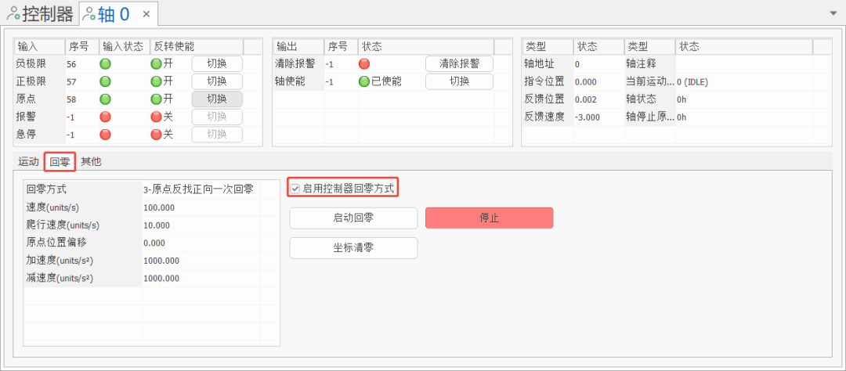Edit 加速度 value 1000.000

click(x=201, y=261)
